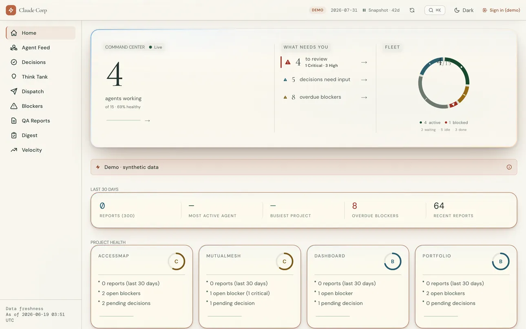Open the ⌘K search box
The image size is (526, 329).
point(435,10)
